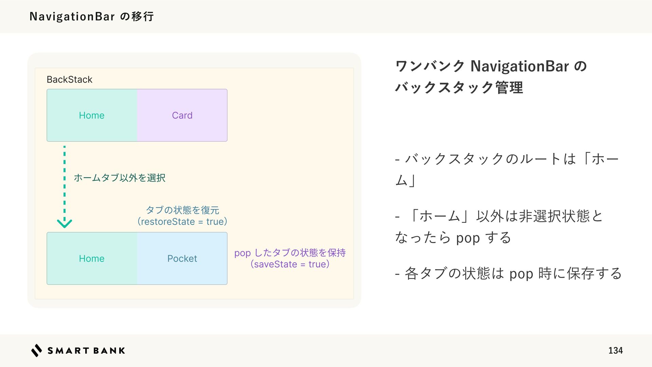Click the restoreState = true caption

[x=182, y=222]
